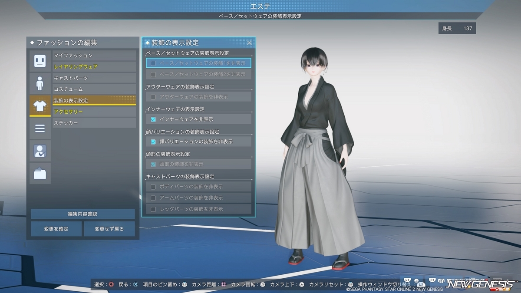The image size is (521, 293).
Task: Toggle ベース／セットウェアの装飾2を非表示 checkbox
Action: (153, 74)
